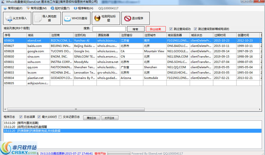Select the google.com domain cell
This screenshot has height=155, width=265.
tap(38, 51)
